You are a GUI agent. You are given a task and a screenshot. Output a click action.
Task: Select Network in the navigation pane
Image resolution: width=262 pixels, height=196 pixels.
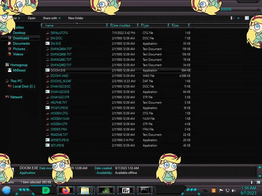point(16,97)
